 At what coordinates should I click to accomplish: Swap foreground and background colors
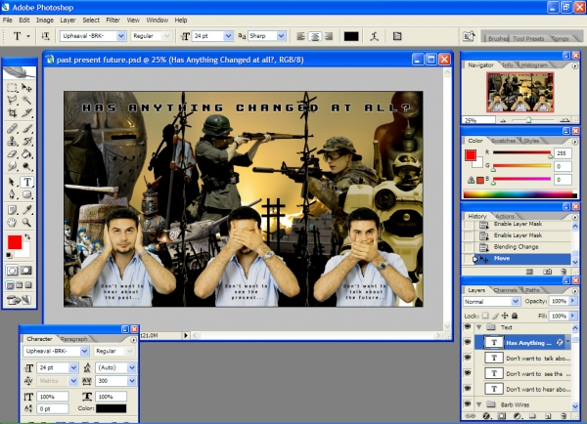[27, 236]
